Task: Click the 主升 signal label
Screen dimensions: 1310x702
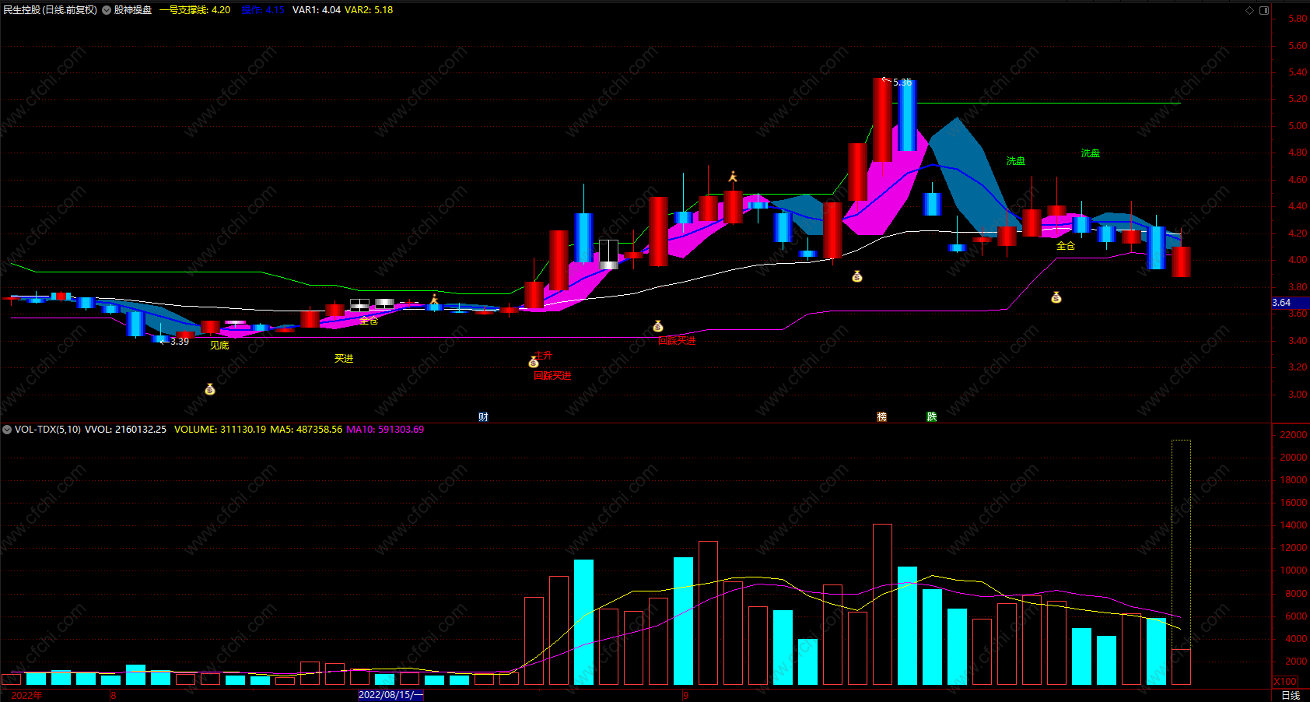Action: pos(545,356)
